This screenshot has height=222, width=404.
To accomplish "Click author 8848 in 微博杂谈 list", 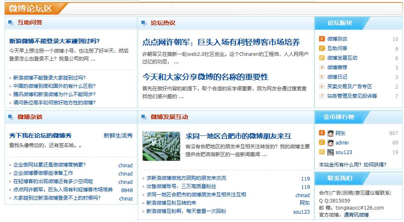I will pyautogui.click(x=127, y=191).
